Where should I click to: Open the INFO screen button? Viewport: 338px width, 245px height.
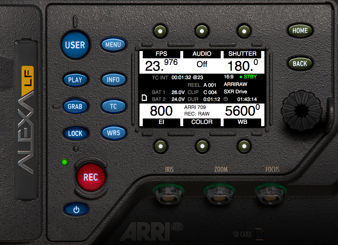[x=113, y=79]
